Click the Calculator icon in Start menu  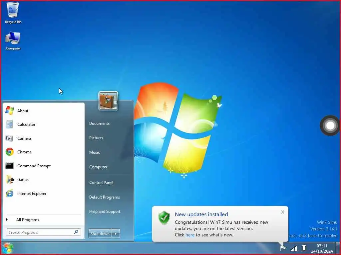pos(10,125)
